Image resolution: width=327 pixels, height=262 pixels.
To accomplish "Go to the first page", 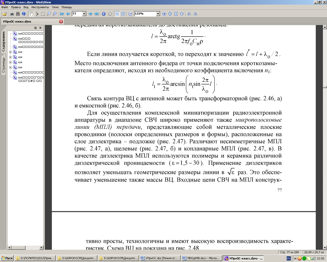I will pyautogui.click(x=62, y=14).
